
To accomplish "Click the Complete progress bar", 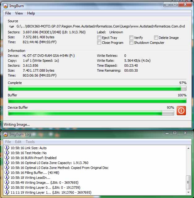I will (x=97, y=88).
